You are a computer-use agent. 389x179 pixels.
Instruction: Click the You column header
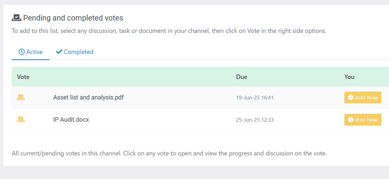point(349,77)
